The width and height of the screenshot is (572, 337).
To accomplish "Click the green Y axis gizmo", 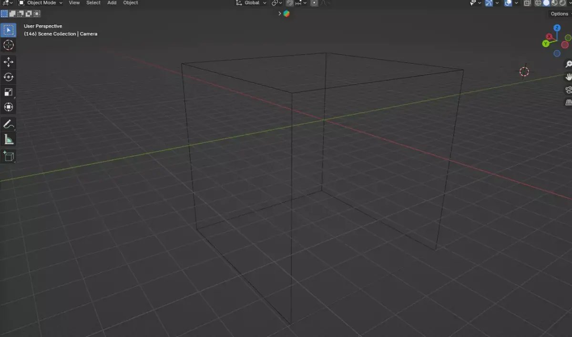I will pos(546,44).
